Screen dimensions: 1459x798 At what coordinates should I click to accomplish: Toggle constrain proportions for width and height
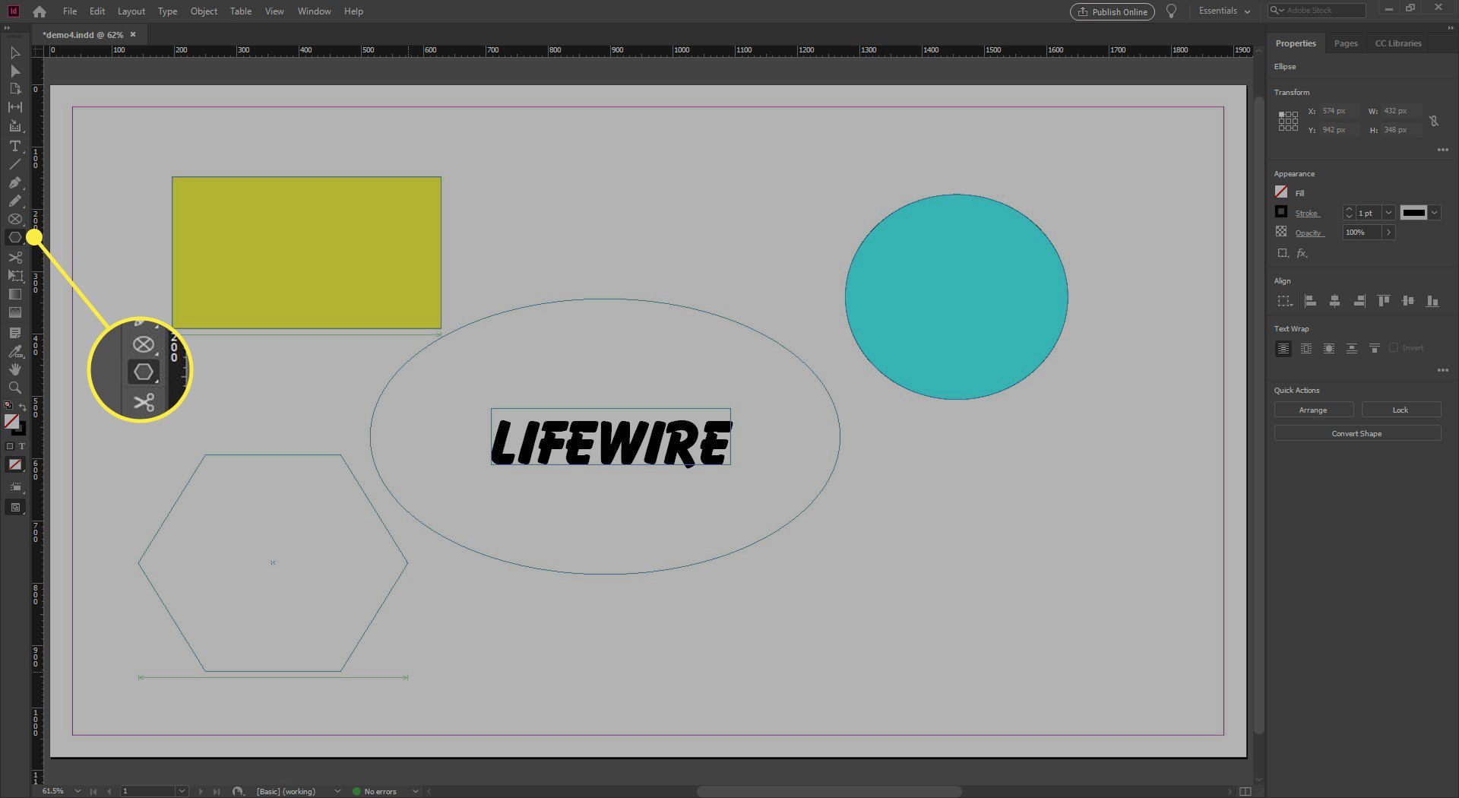[1433, 120]
